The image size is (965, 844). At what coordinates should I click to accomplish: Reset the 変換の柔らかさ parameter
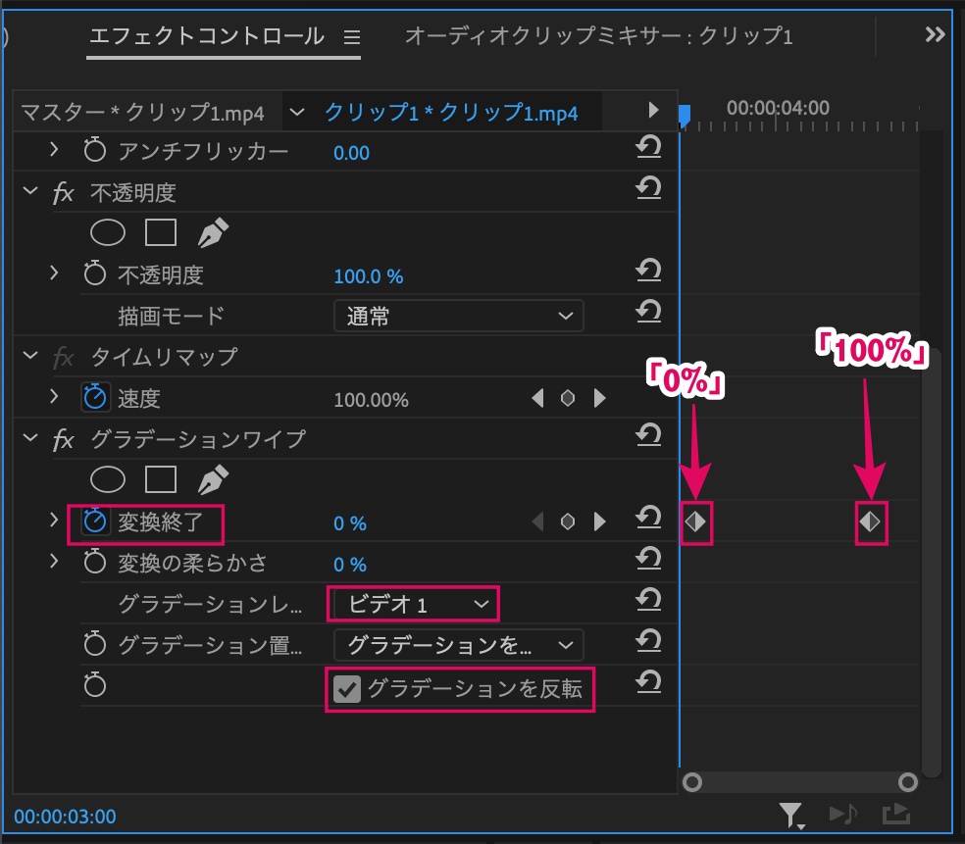pyautogui.click(x=648, y=559)
